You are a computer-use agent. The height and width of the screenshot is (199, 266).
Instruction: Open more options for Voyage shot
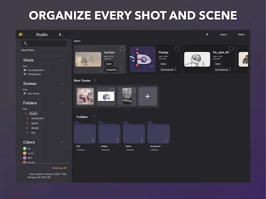tap(176, 69)
